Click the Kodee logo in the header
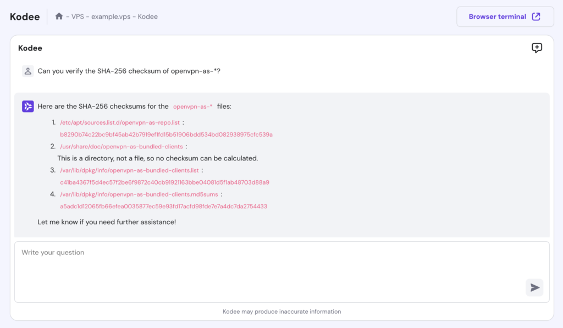 pyautogui.click(x=24, y=16)
